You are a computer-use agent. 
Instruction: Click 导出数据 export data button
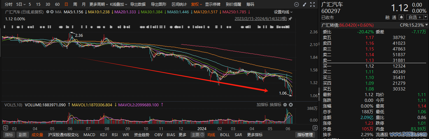pos(138,4)
